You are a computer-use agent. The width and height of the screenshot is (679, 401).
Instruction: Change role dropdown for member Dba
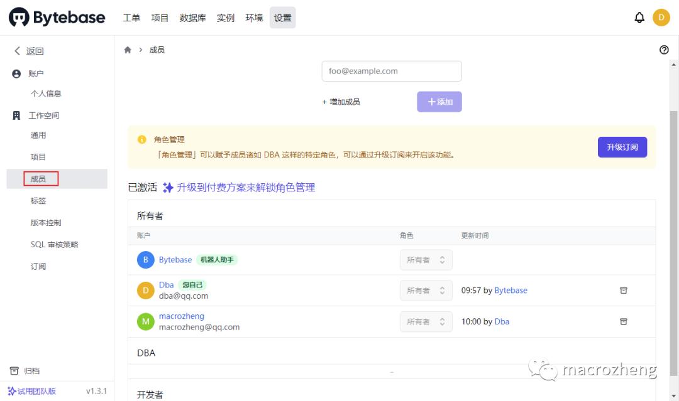(426, 290)
